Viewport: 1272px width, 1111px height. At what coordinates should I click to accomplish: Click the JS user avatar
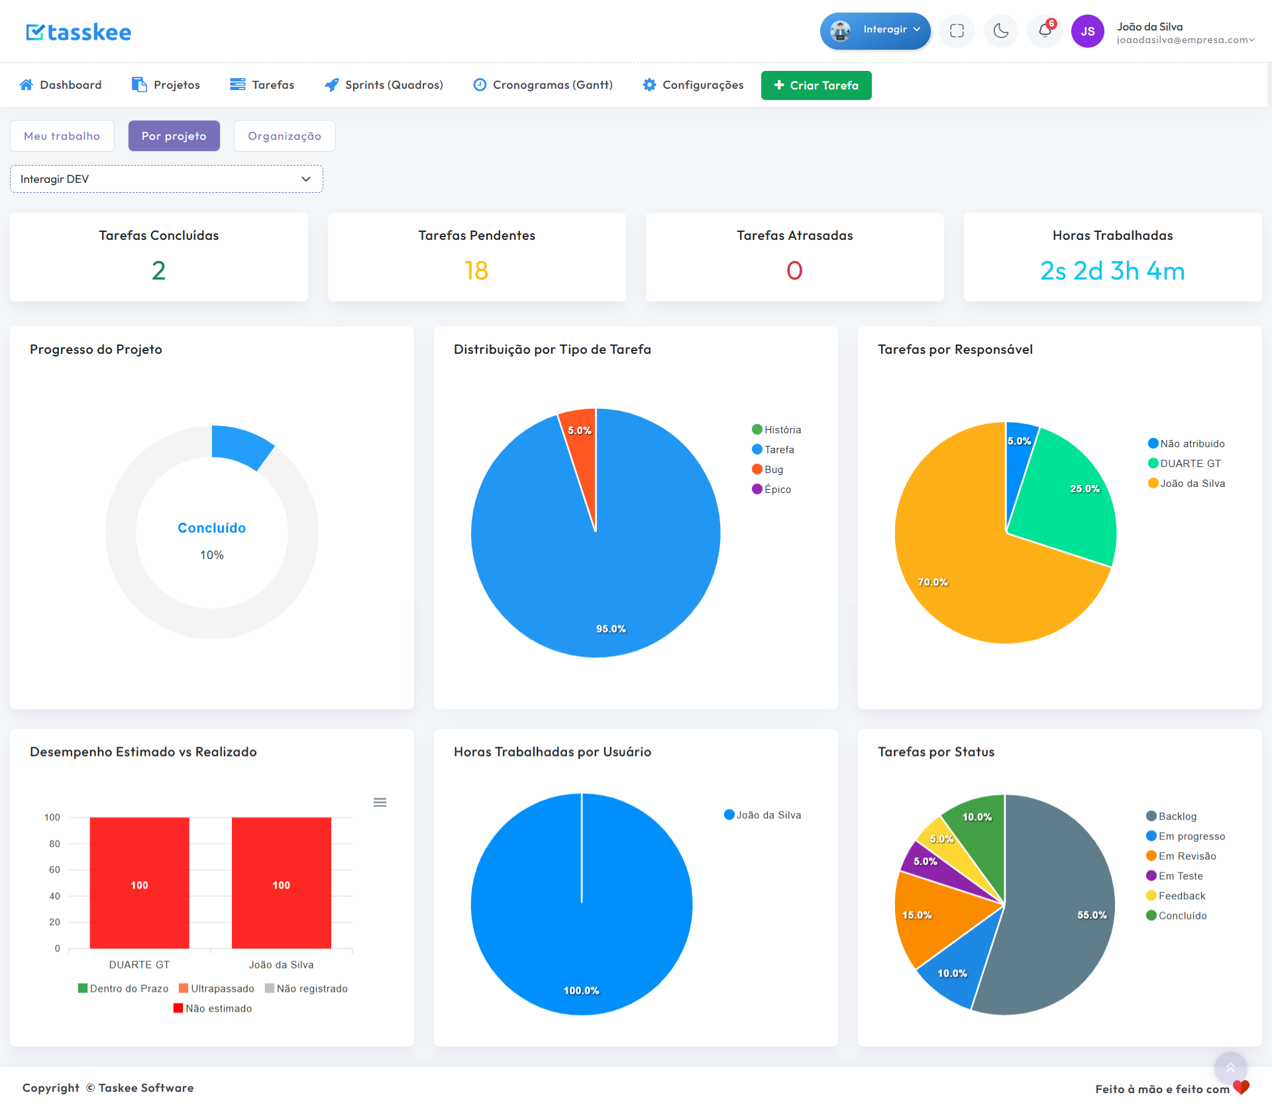click(x=1087, y=31)
